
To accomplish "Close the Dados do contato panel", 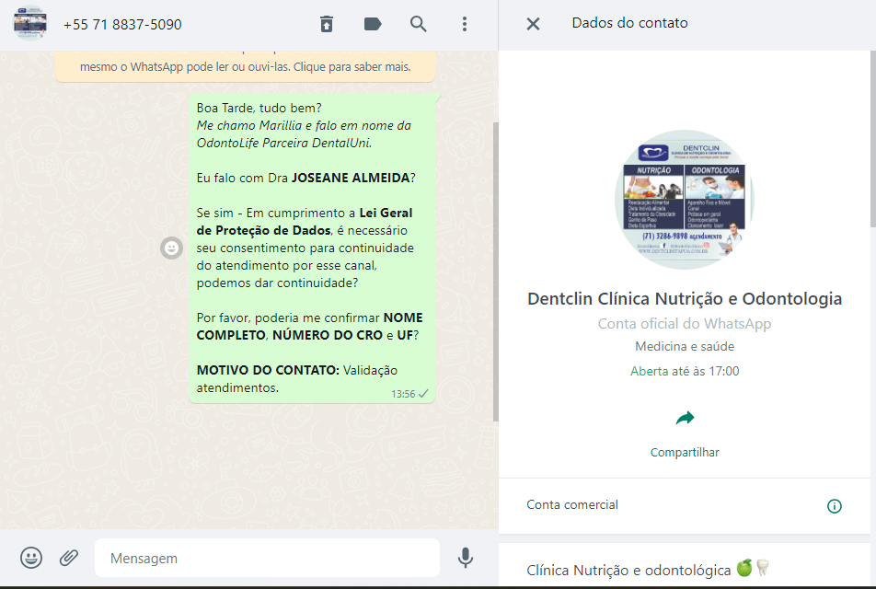I will coord(533,24).
